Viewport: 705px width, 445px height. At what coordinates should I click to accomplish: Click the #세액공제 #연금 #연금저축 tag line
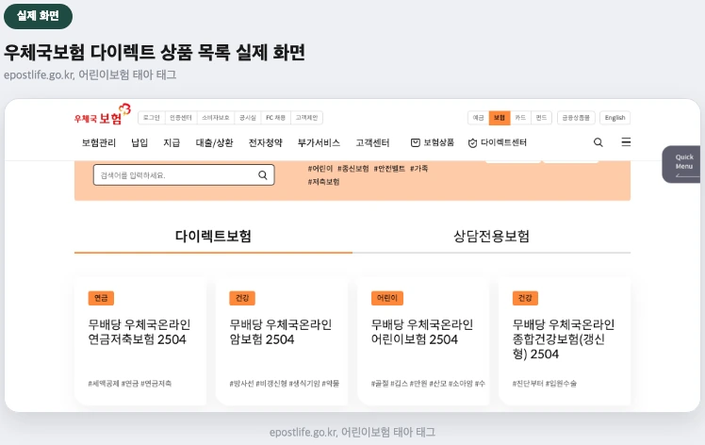(130, 384)
